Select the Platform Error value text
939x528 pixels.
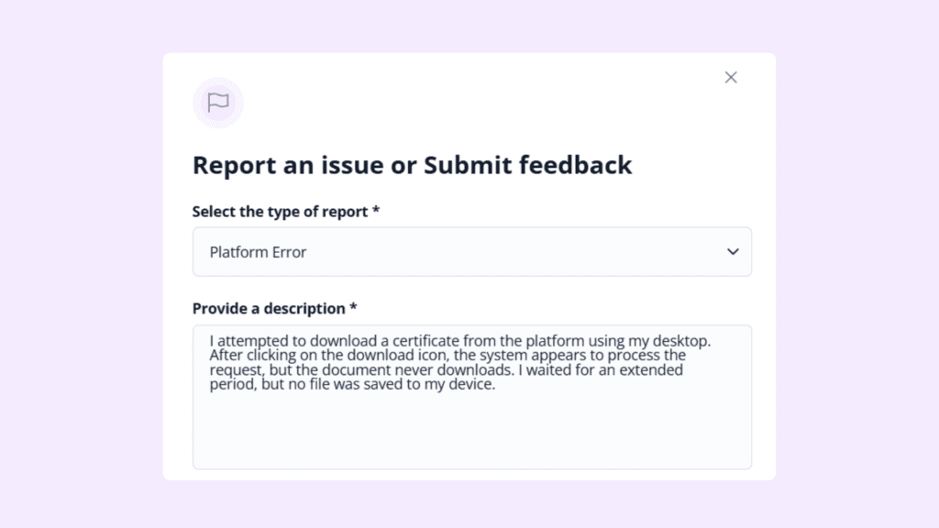tap(258, 252)
